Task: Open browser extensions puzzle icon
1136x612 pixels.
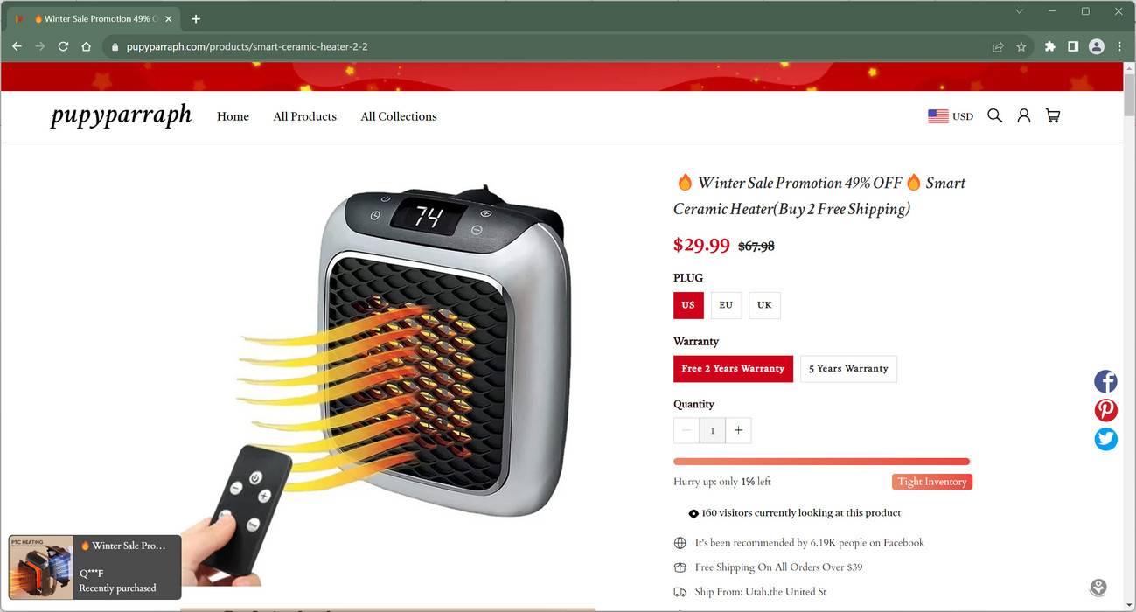Action: click(x=1049, y=47)
